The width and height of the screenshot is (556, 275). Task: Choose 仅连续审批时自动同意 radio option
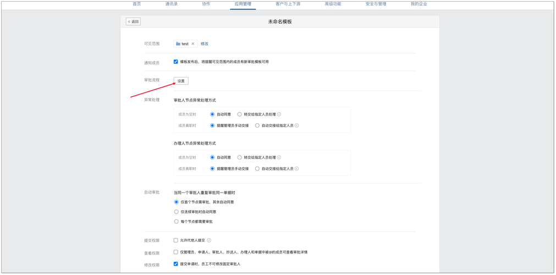point(177,212)
